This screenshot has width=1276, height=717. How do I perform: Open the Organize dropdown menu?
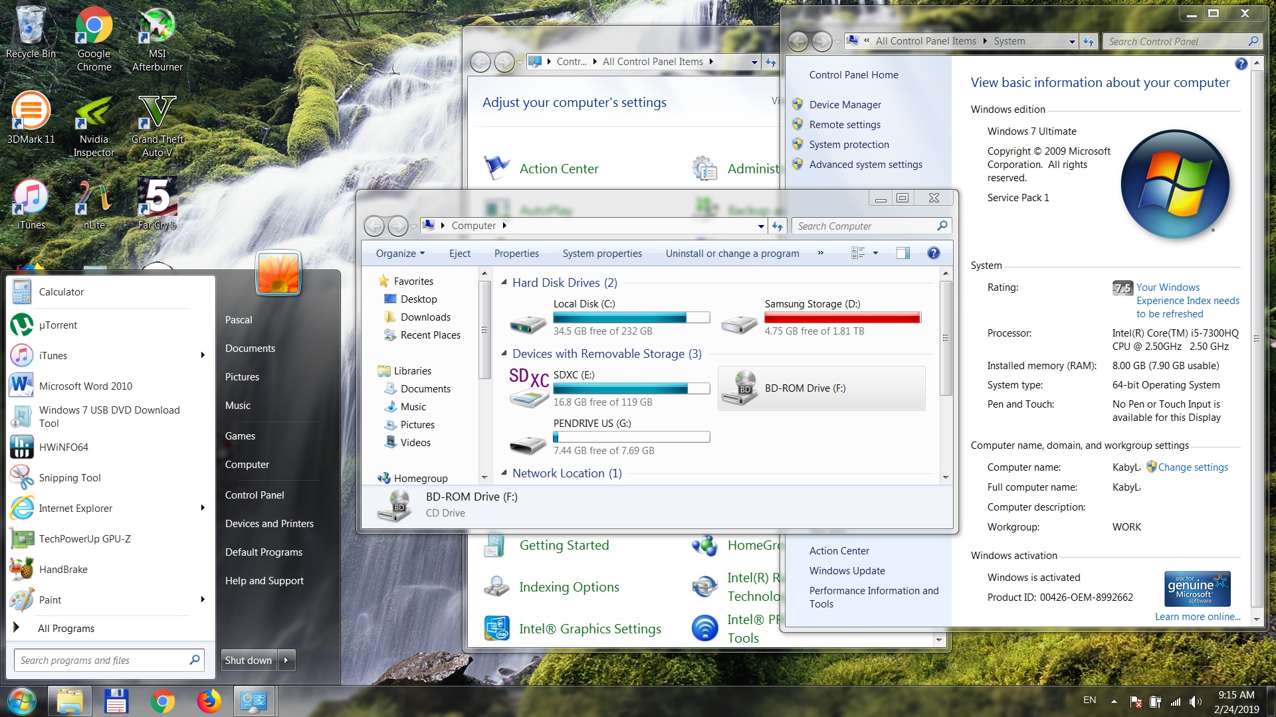coord(400,253)
